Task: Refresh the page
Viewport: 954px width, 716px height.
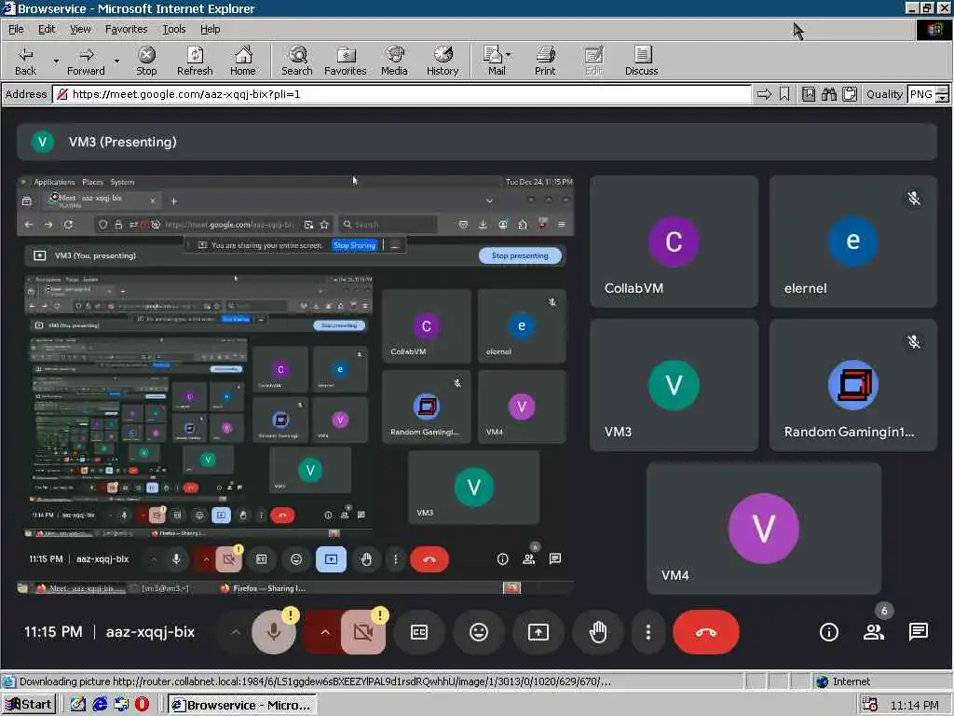Action: [195, 61]
